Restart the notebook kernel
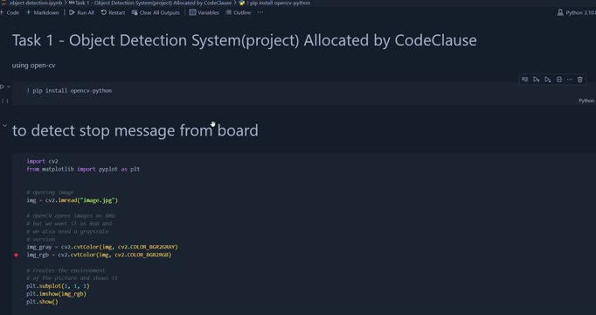 coord(113,12)
